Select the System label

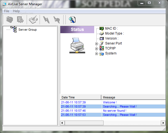(111, 53)
